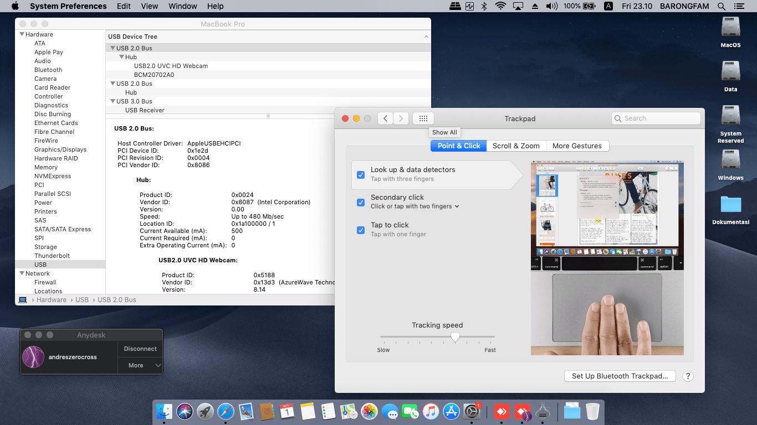Select Thunderbolt in the Hardware sidebar

pyautogui.click(x=52, y=256)
